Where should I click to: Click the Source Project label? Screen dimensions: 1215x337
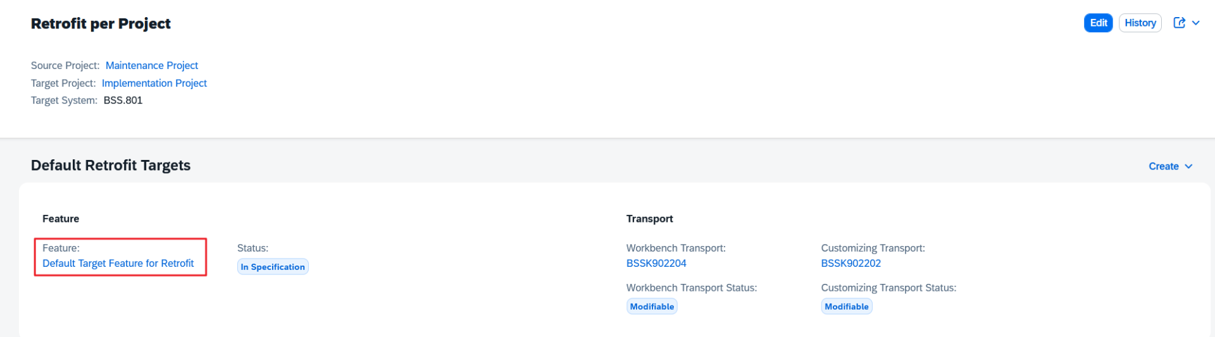pyautogui.click(x=65, y=65)
